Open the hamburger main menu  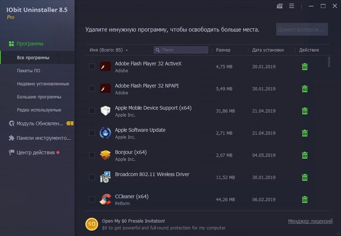tap(291, 6)
